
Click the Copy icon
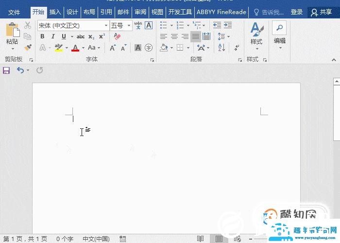[28, 36]
